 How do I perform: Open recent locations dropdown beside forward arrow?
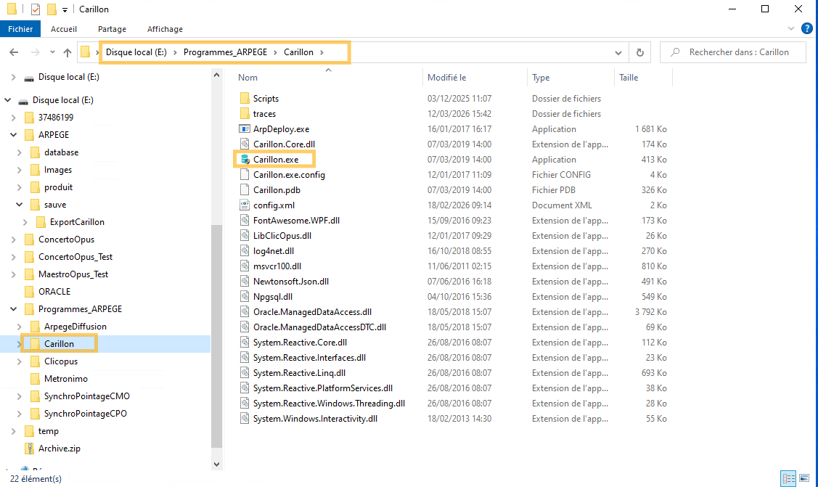pos(52,52)
